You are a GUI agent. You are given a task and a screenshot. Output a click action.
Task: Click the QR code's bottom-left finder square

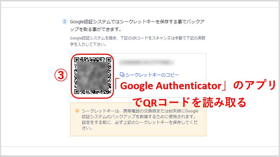77,92
